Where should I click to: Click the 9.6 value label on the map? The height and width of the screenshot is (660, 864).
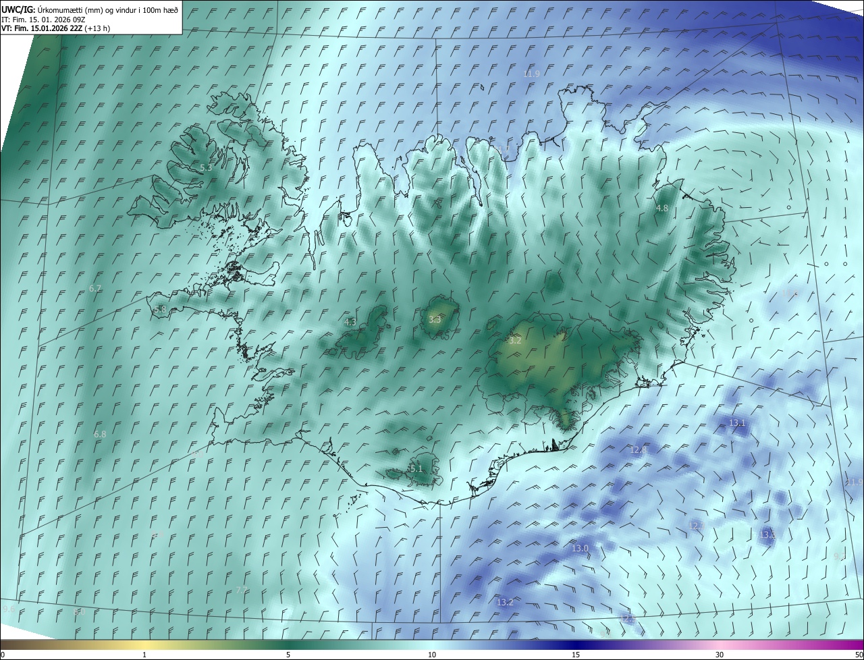(9, 609)
